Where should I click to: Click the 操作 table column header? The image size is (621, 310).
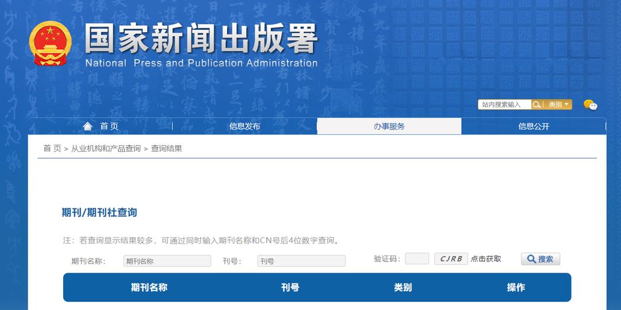point(516,288)
